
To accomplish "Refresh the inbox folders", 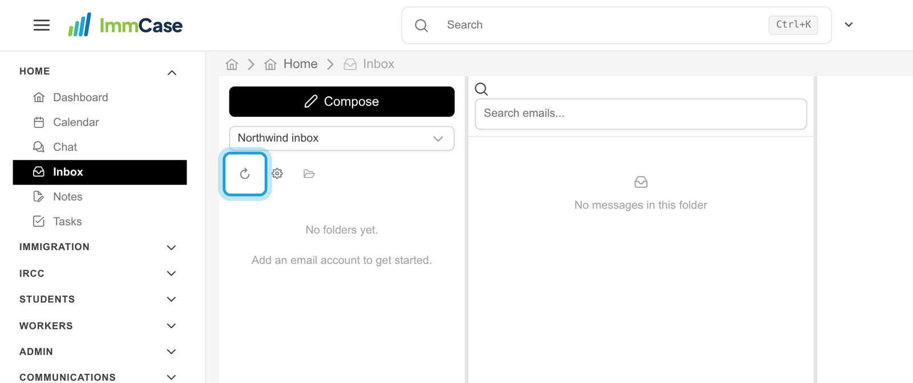I will coord(245,174).
